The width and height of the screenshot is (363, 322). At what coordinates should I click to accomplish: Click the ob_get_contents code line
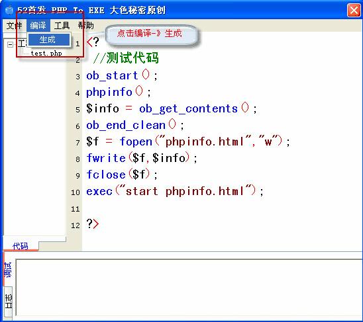click(x=172, y=108)
